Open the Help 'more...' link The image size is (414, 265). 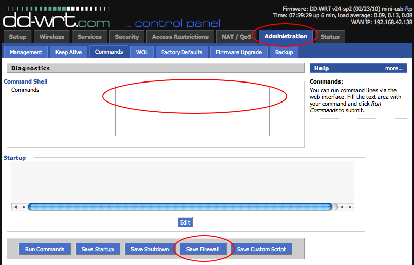coord(393,68)
